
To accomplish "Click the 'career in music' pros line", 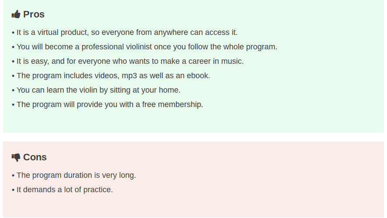I will coord(127,61).
